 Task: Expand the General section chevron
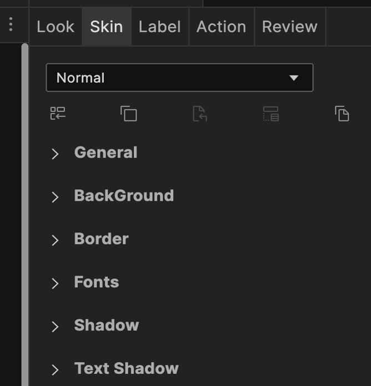[x=55, y=154]
